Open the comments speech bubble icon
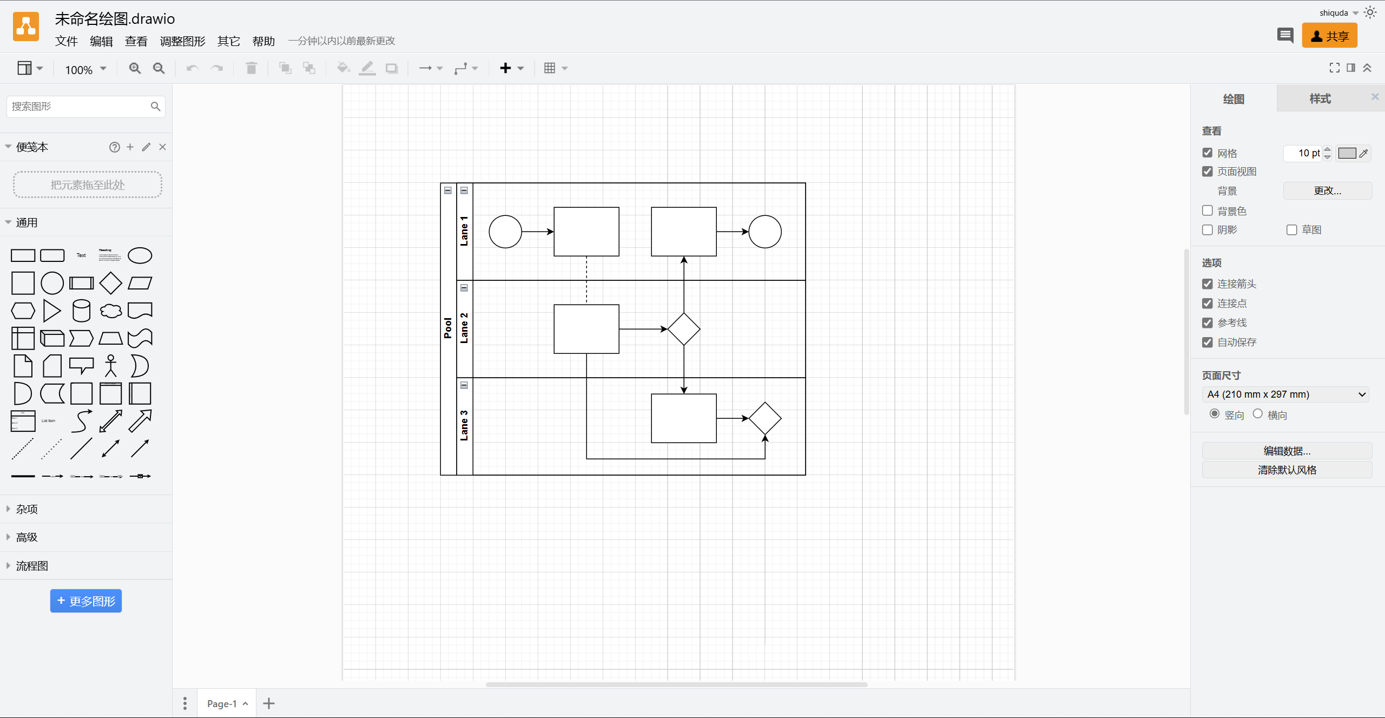 pyautogui.click(x=1285, y=36)
